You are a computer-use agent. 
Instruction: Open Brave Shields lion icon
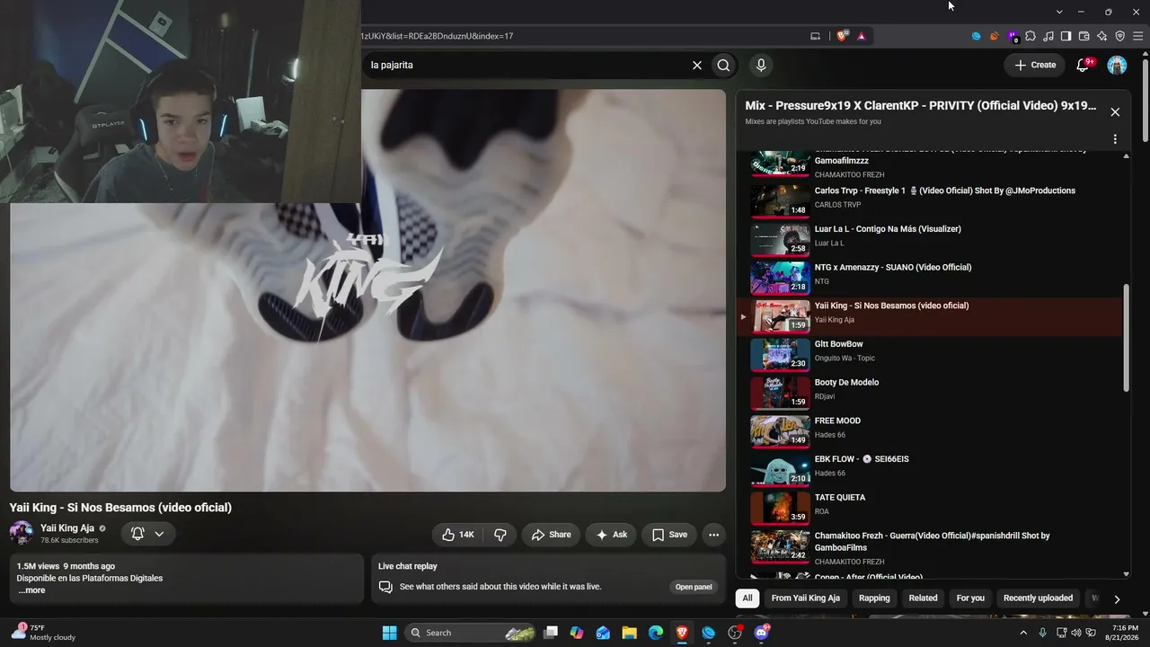842,36
